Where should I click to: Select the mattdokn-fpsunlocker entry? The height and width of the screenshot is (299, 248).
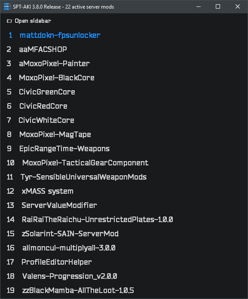click(x=60, y=35)
